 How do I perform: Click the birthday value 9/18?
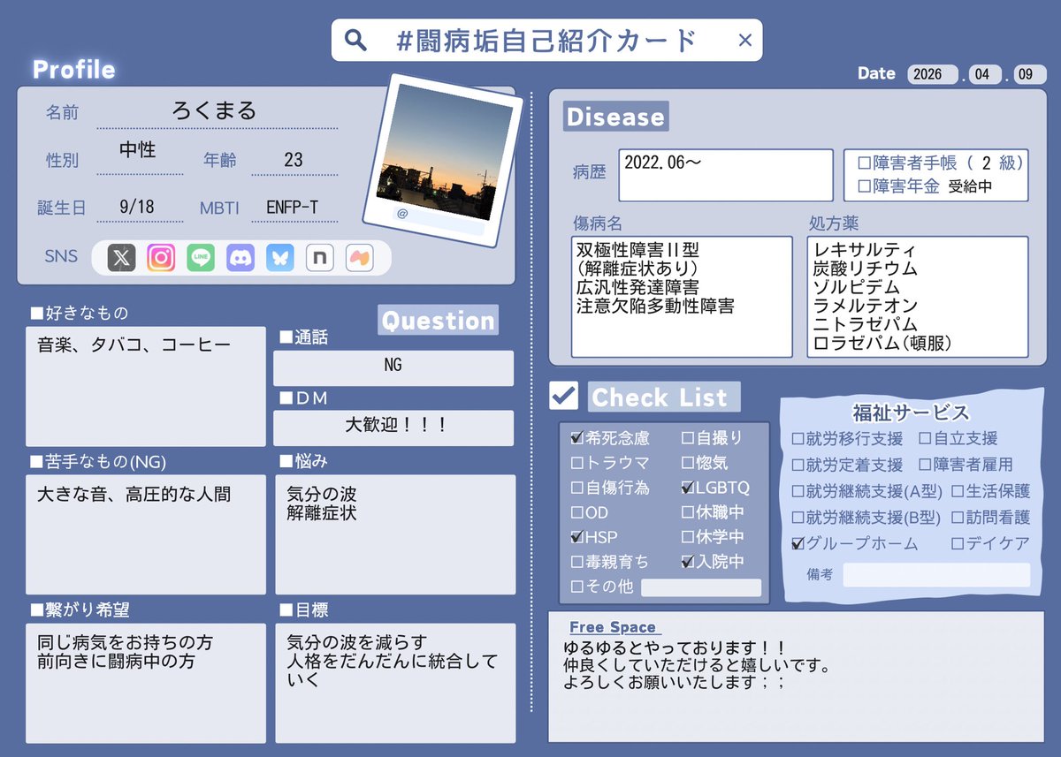pos(137,208)
